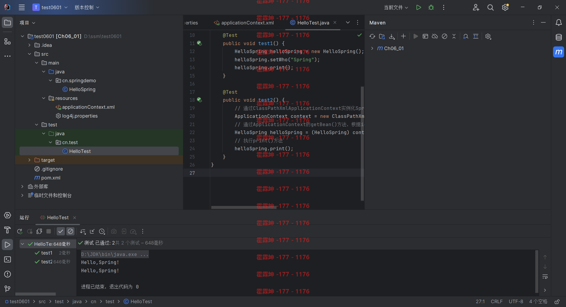Expand the .idea folder
The image size is (566, 307).
tap(29, 45)
